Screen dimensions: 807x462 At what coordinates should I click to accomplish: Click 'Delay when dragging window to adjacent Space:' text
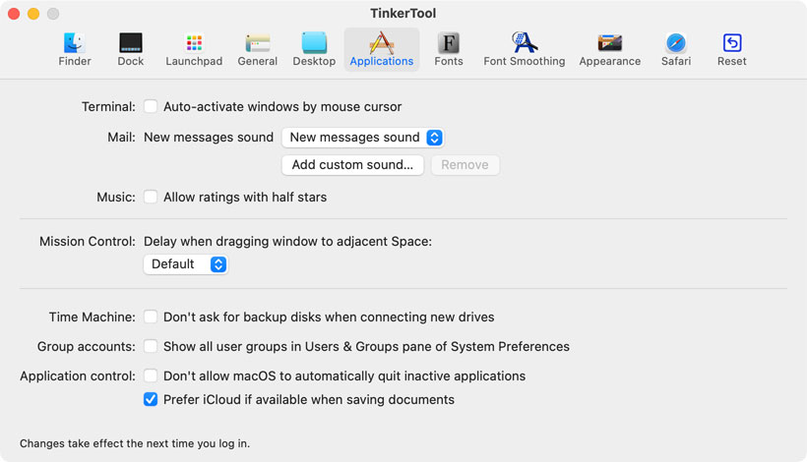[x=287, y=242]
